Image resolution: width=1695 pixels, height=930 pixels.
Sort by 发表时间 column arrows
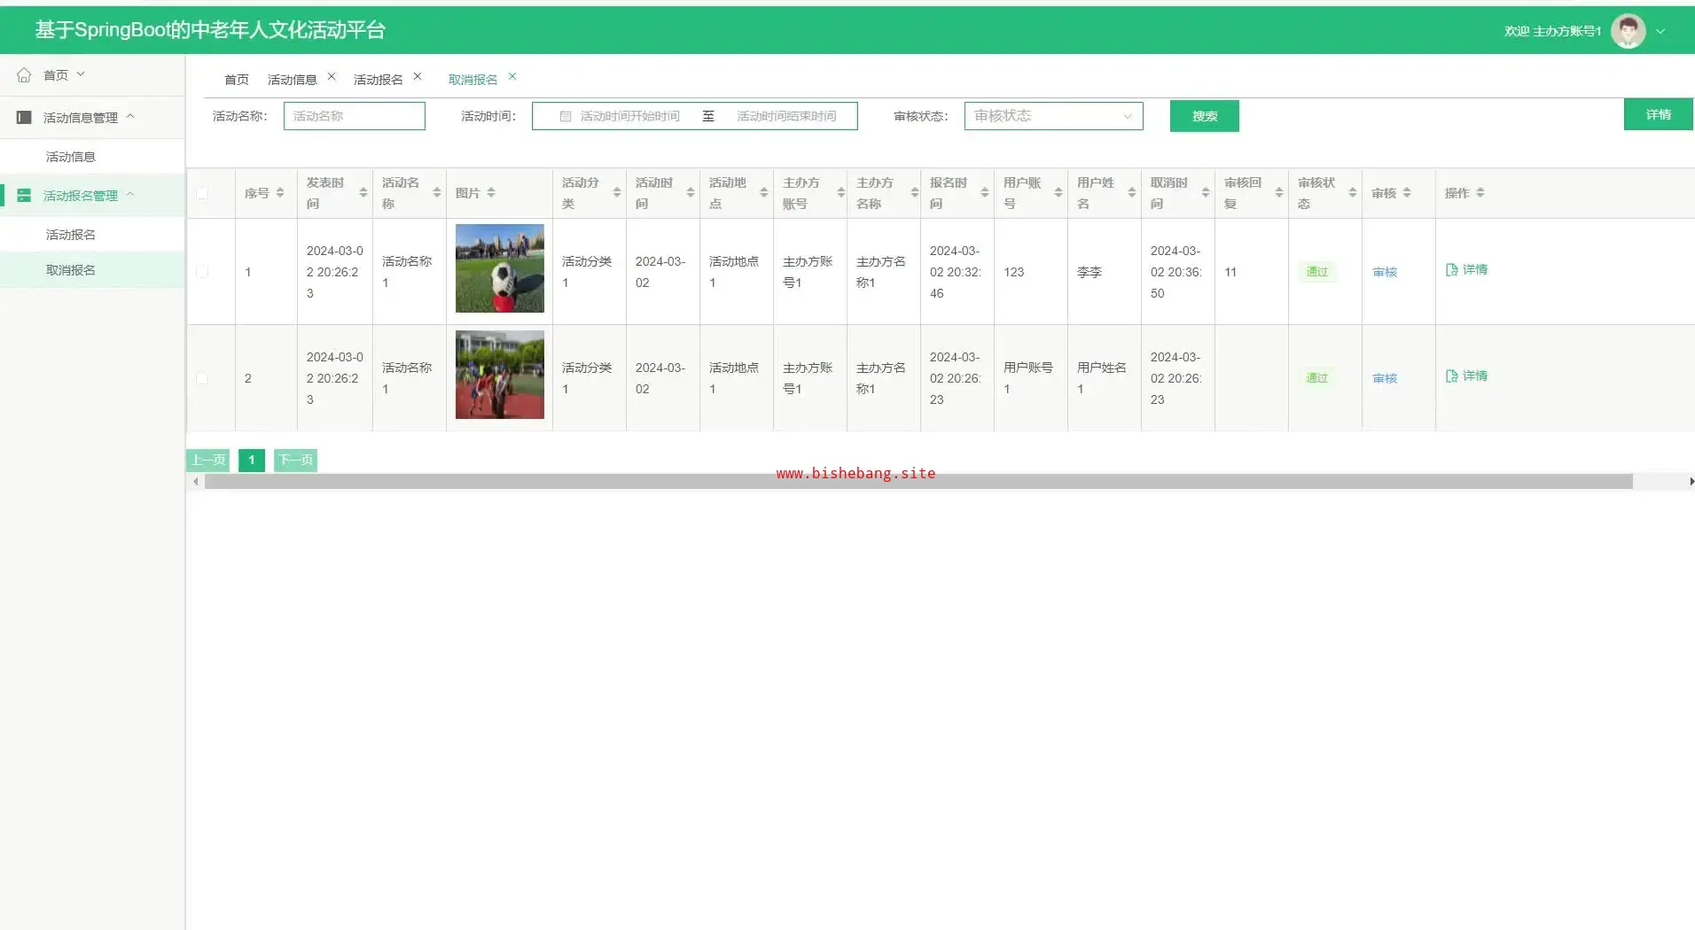point(363,192)
